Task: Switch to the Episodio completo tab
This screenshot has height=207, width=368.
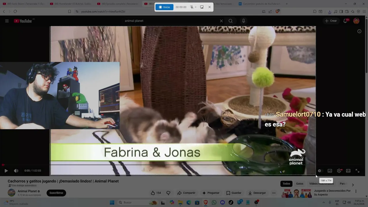Action: pyautogui.click(x=118, y=4)
